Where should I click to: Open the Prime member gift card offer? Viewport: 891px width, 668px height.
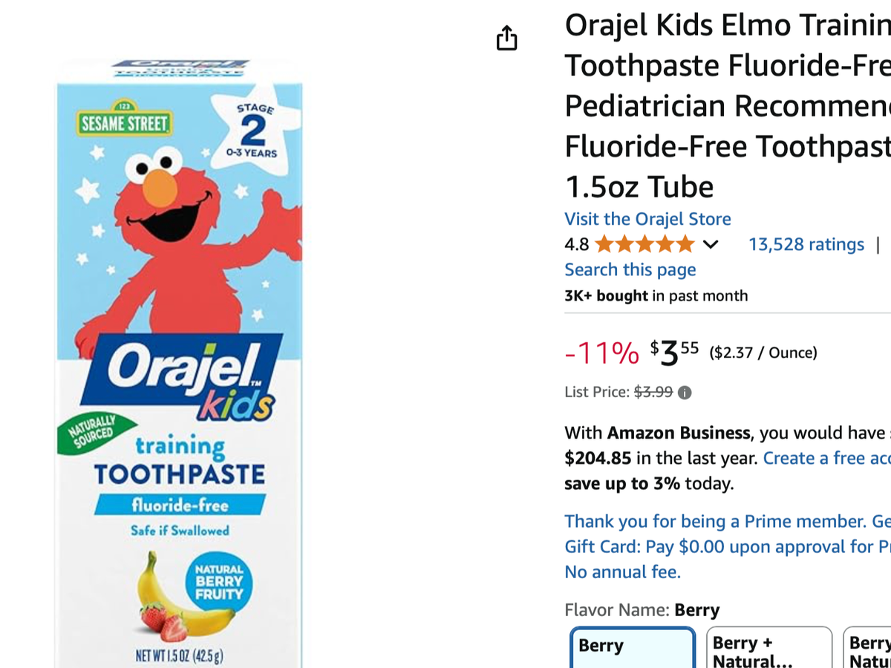tap(727, 546)
